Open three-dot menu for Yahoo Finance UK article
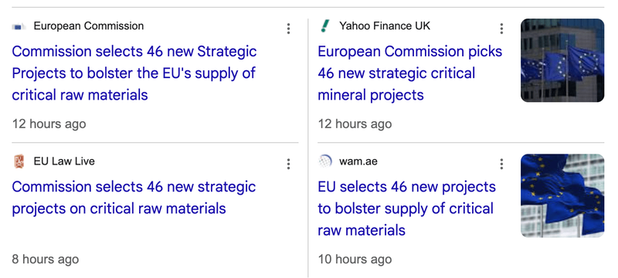Screen dimensions: 618x278 501,29
